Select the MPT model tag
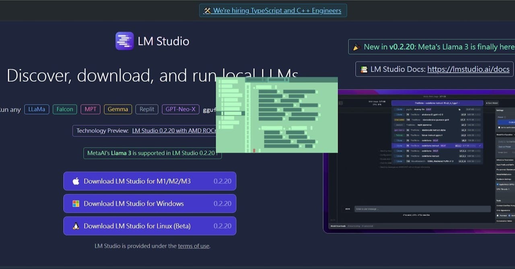 click(91, 109)
